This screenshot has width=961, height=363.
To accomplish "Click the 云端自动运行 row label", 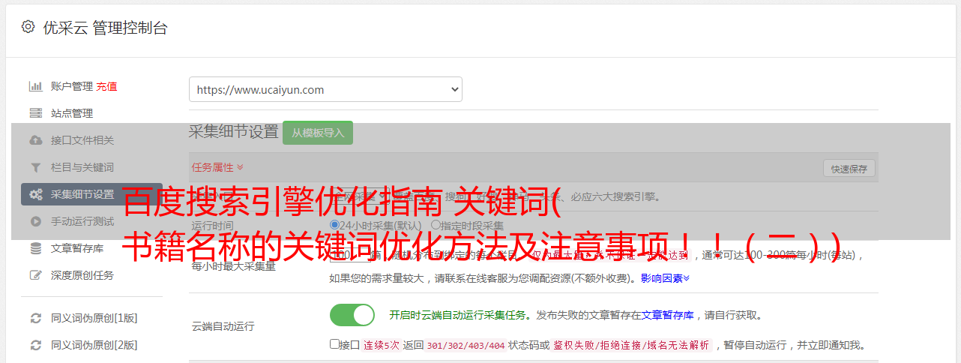I will pos(223,326).
